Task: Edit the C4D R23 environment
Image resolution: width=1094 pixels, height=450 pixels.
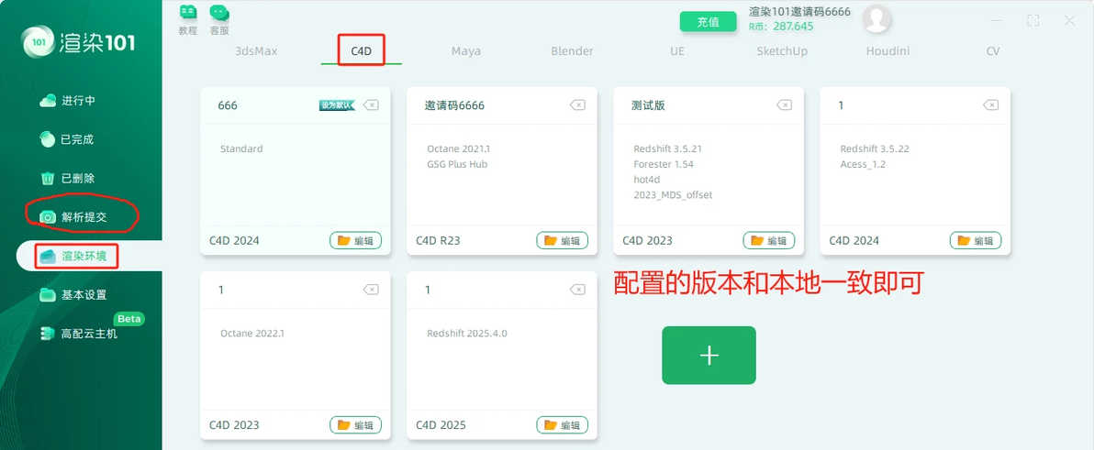Action: 563,240
